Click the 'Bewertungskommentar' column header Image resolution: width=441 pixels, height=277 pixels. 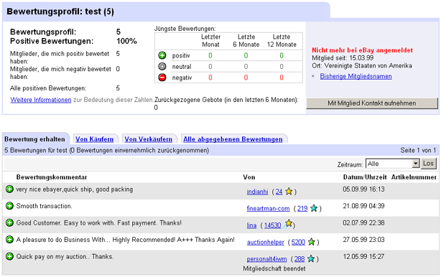point(52,177)
